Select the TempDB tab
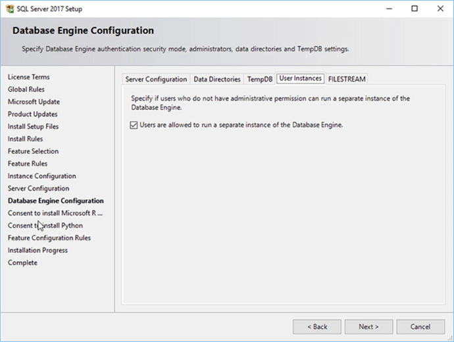The image size is (454, 342). point(259,79)
